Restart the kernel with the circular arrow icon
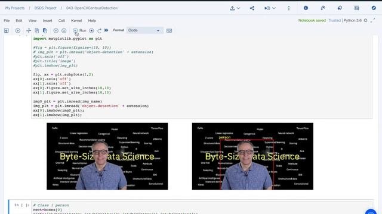 pyautogui.click(x=99, y=30)
